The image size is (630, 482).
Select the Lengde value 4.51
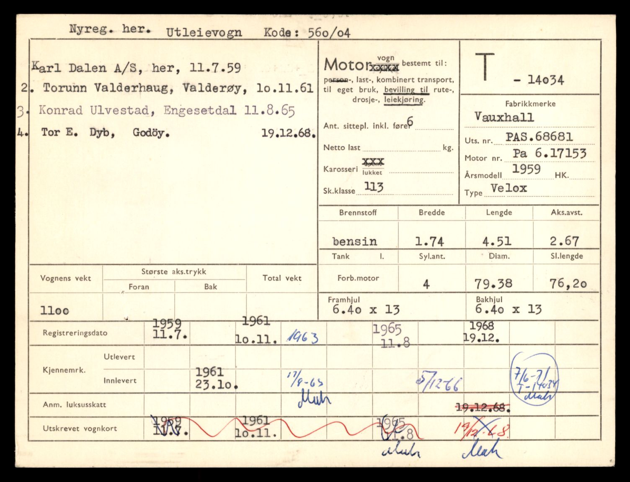pyautogui.click(x=496, y=241)
